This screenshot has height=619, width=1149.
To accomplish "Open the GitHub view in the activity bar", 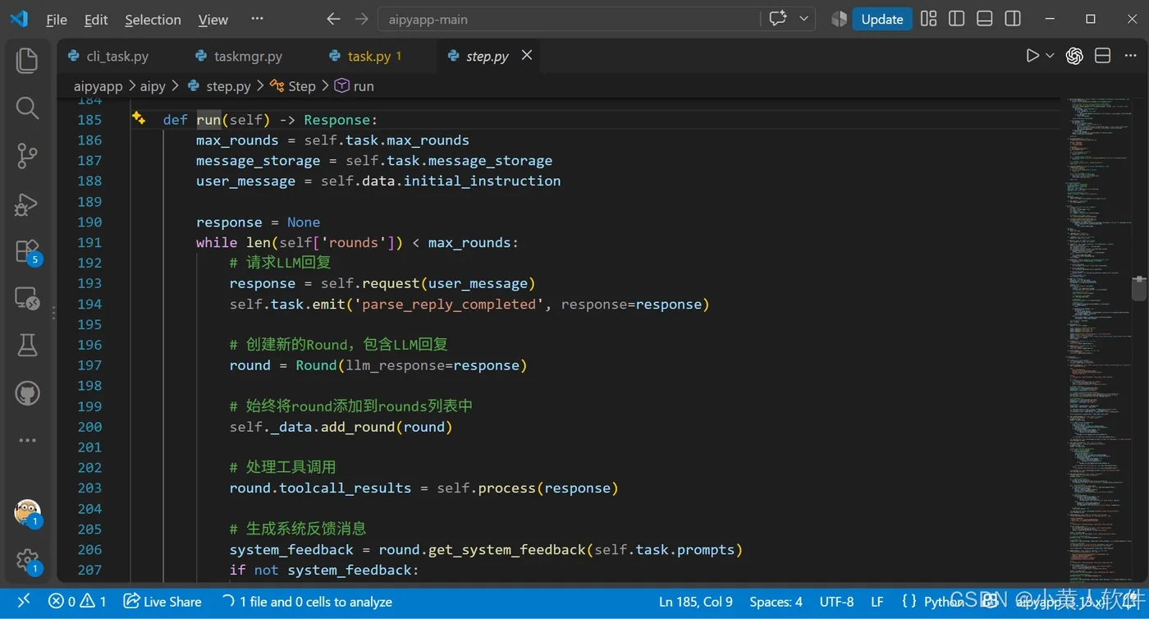I will 27,393.
